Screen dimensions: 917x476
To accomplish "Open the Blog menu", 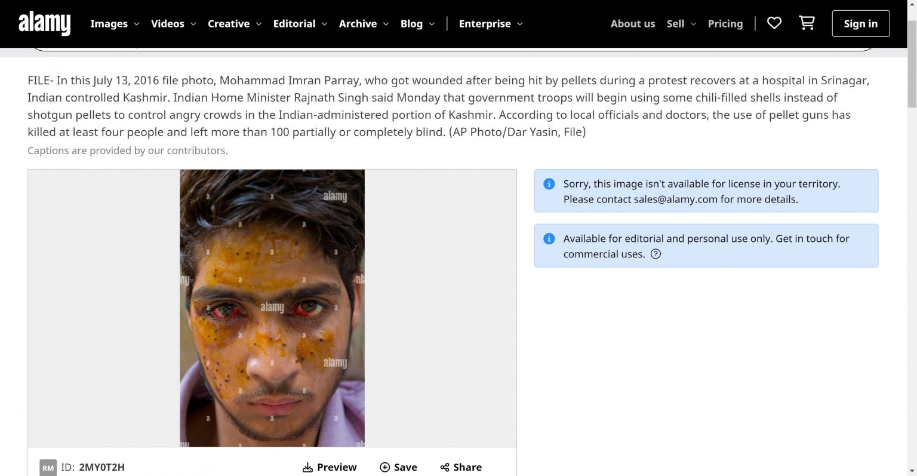I will tap(411, 24).
